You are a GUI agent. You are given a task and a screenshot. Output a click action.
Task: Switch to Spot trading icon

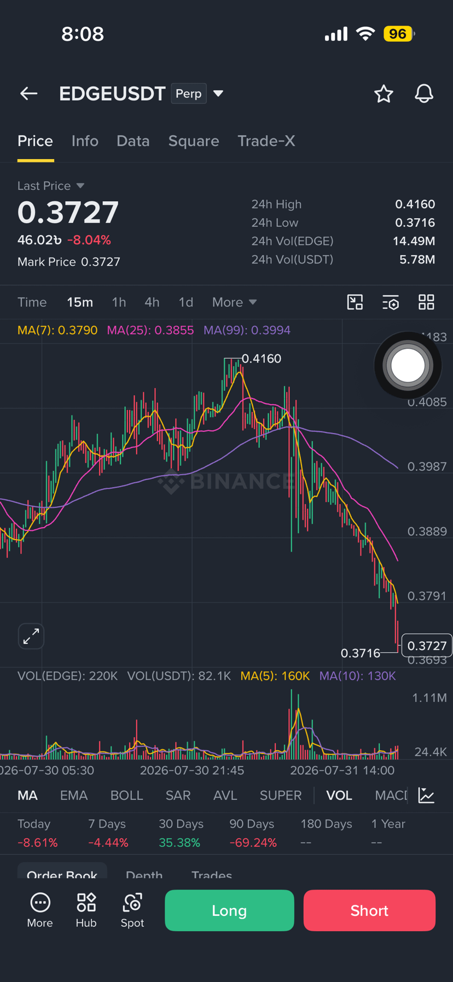click(x=132, y=910)
